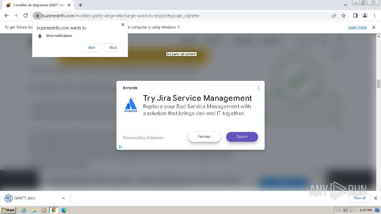Click the AdChoices triangle icon

click(x=121, y=147)
